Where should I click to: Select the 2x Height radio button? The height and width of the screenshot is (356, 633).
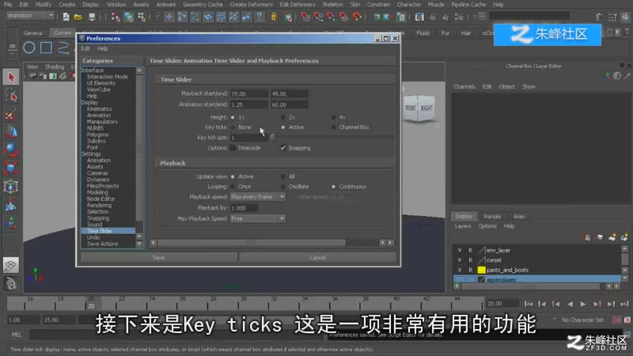pyautogui.click(x=283, y=117)
